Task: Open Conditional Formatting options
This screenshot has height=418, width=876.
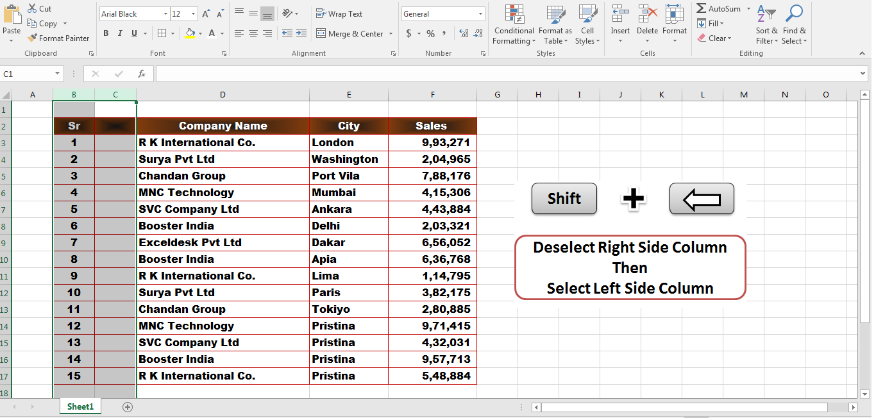Action: tap(513, 26)
